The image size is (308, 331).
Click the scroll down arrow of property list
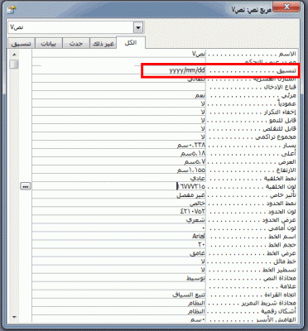(x=14, y=317)
